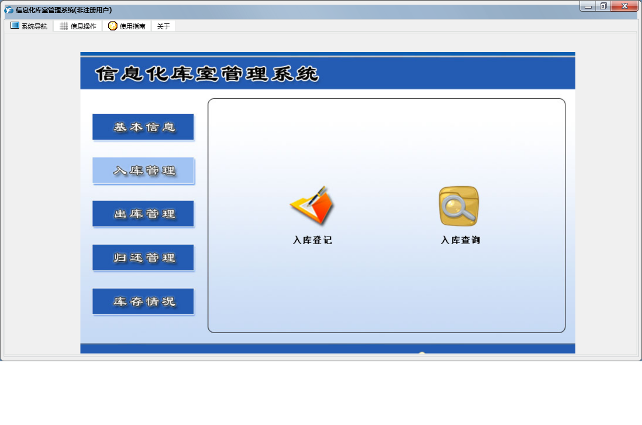Select the 基本信息 button
The width and height of the screenshot is (642, 425).
[x=143, y=127]
